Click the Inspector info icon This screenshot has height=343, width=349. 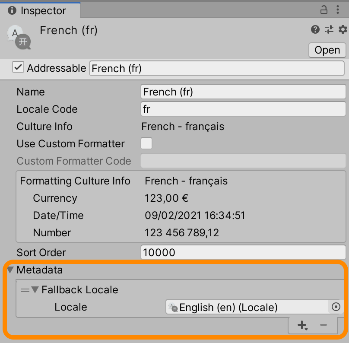[12, 10]
